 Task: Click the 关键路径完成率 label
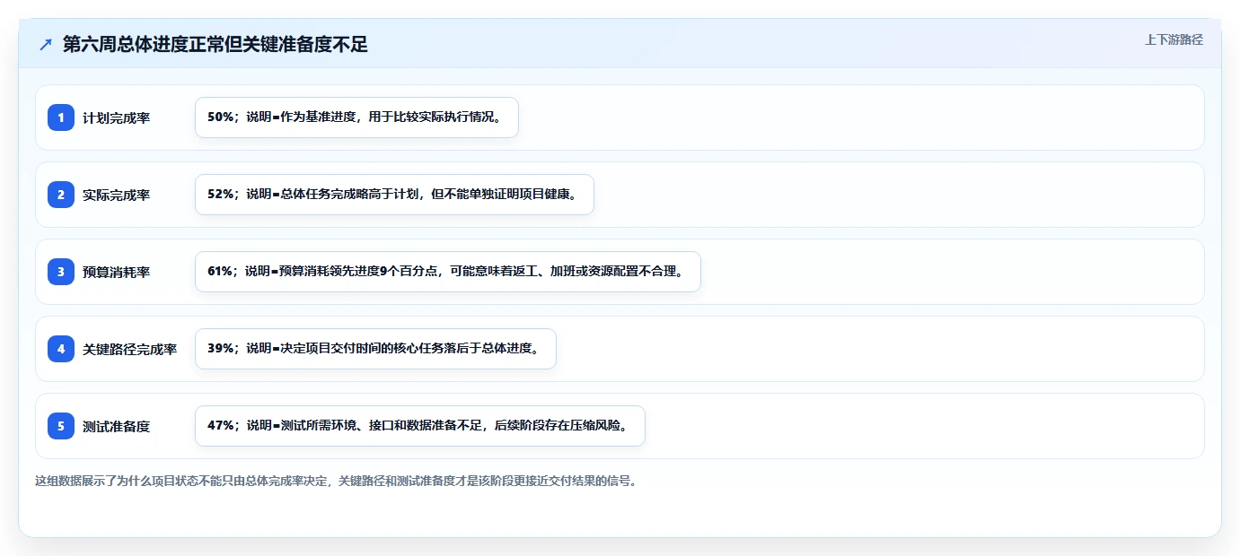click(129, 349)
